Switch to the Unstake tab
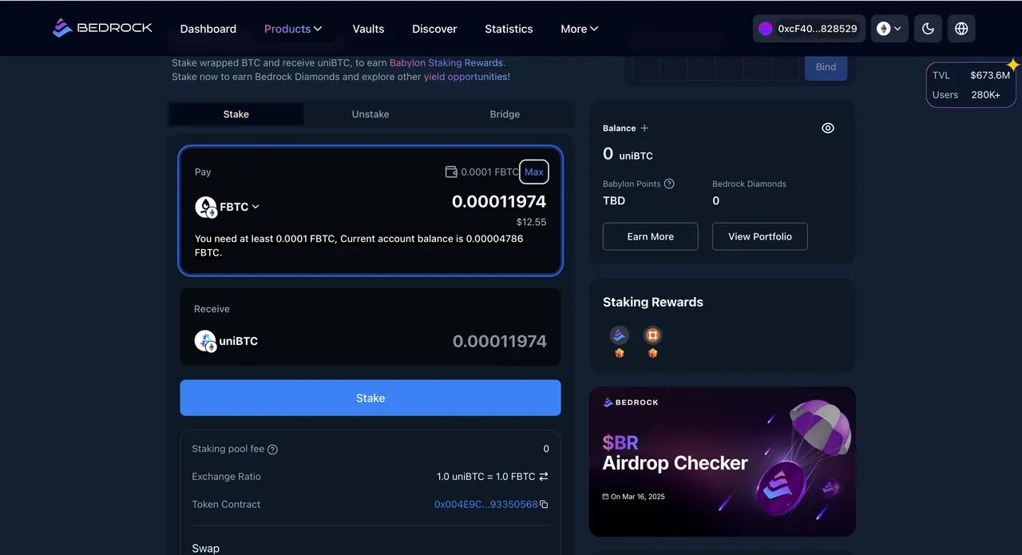This screenshot has height=555, width=1022. pyautogui.click(x=370, y=114)
